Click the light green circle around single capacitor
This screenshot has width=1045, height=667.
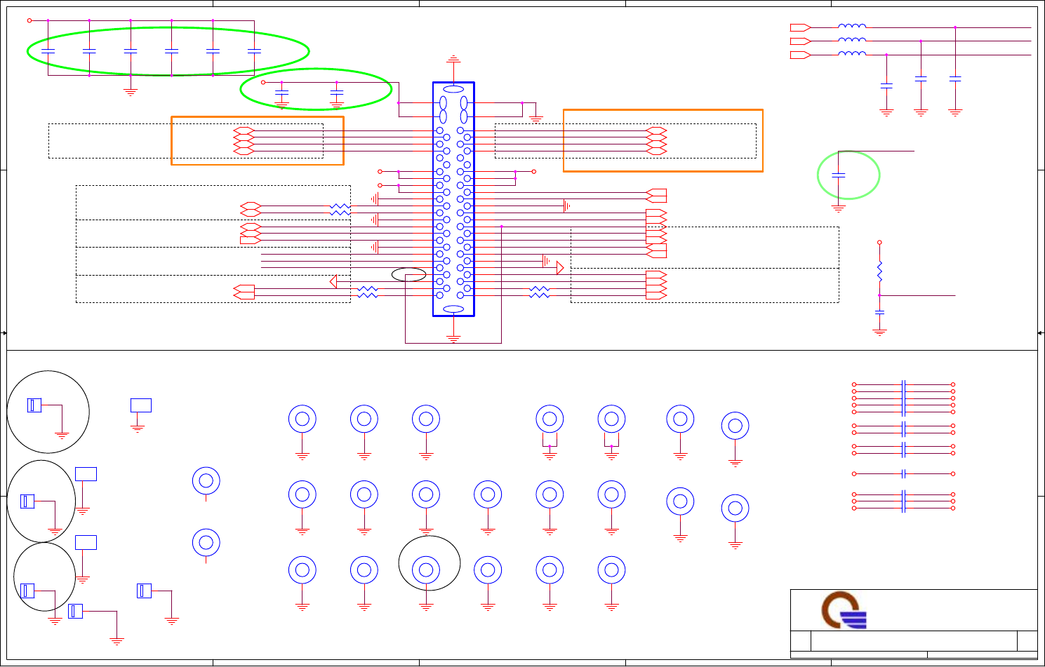pos(848,175)
